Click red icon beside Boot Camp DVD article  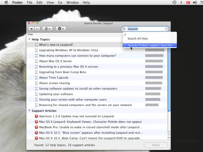coord(36,138)
